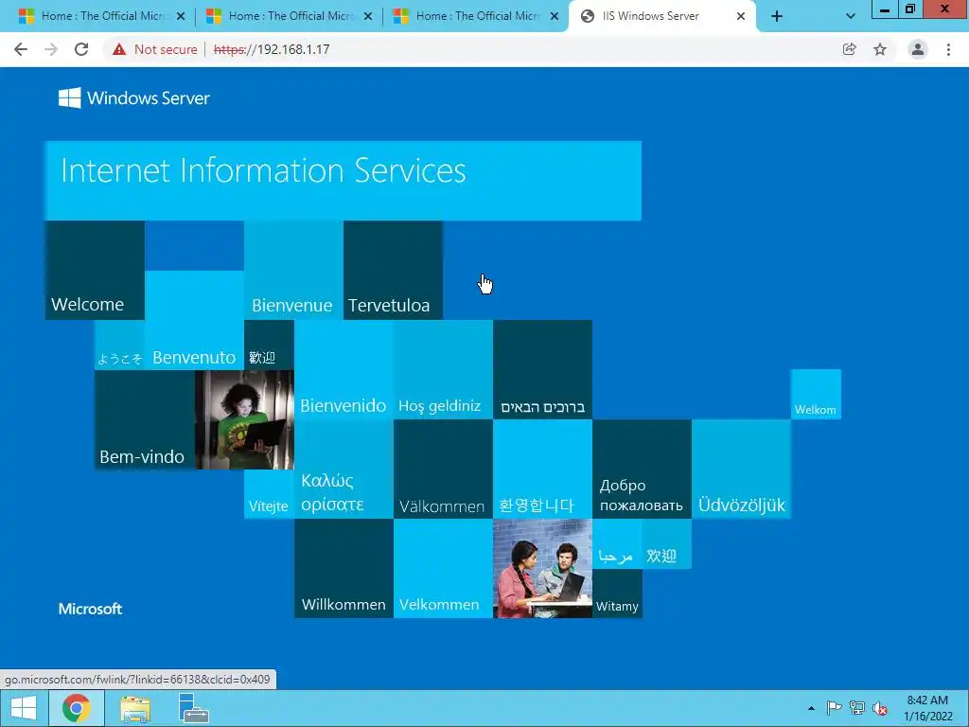Open a new tab with plus button
The height and width of the screenshot is (727, 969).
[777, 17]
